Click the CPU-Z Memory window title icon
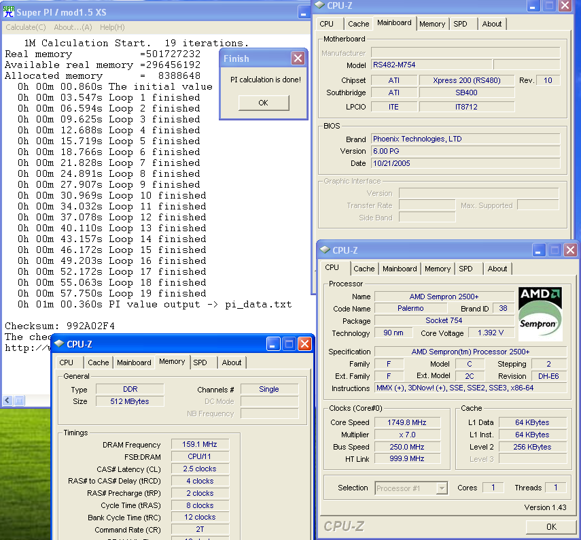Image resolution: width=581 pixels, height=540 pixels. point(59,344)
